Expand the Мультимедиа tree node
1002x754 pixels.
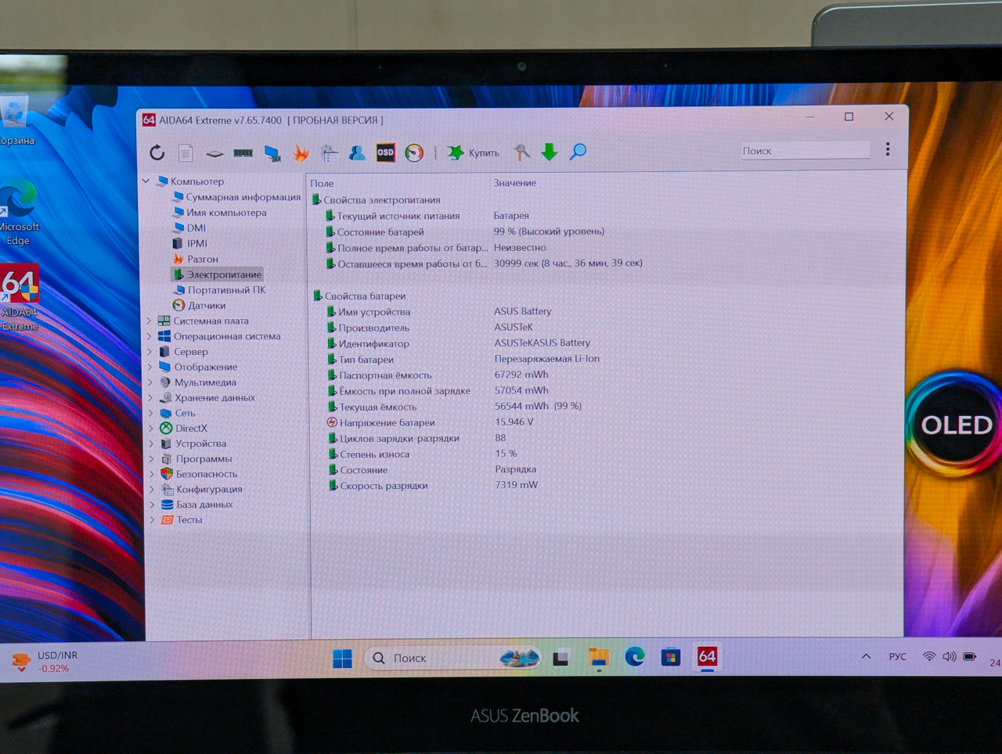(x=150, y=382)
